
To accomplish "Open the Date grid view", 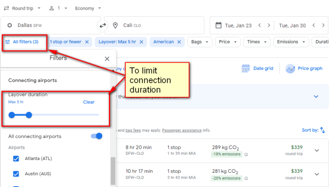I will pyautogui.click(x=257, y=69).
